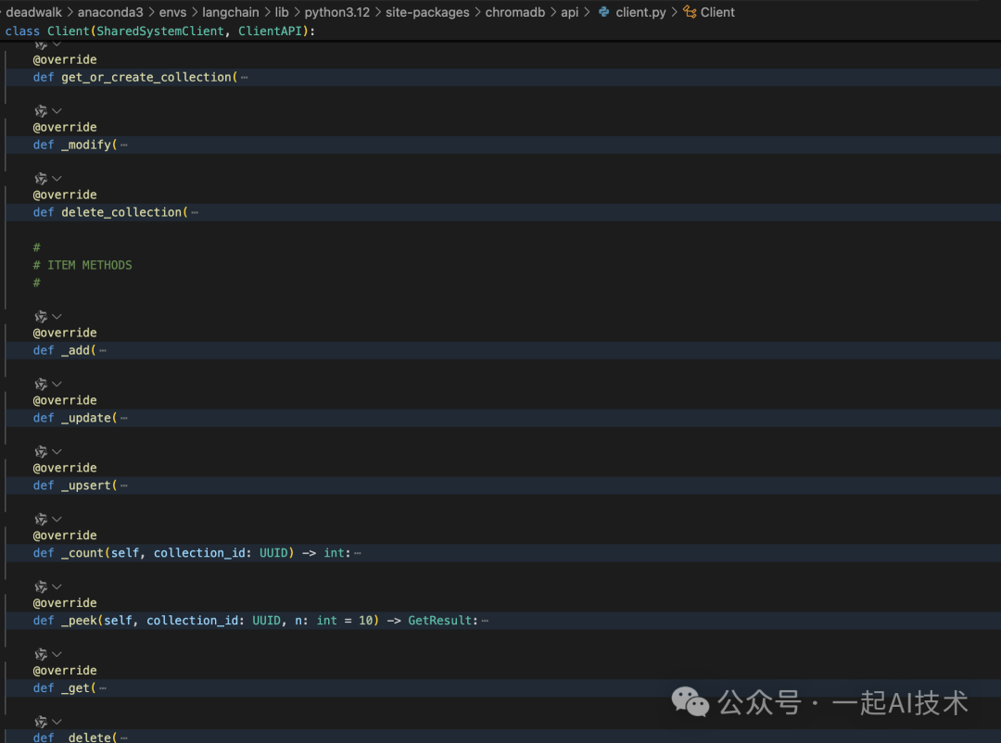Image resolution: width=1001 pixels, height=743 pixels.
Task: Click the anaconda3 breadcrumb folder
Action: [x=110, y=12]
